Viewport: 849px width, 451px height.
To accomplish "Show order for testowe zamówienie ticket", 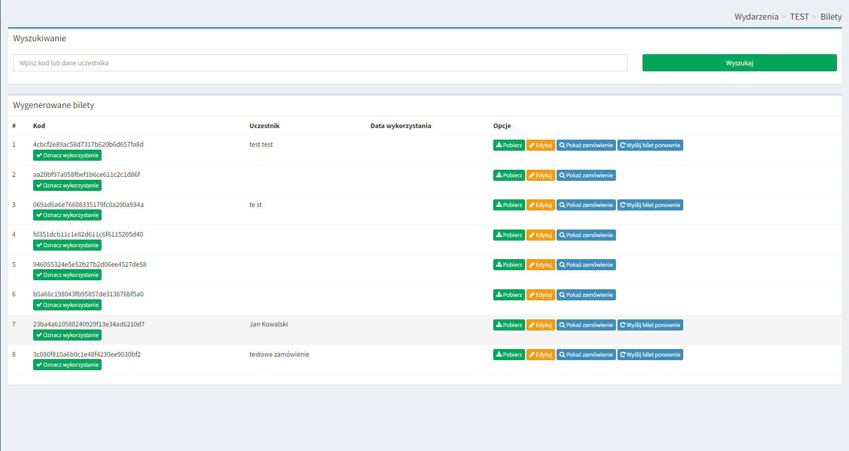I will coord(586,355).
